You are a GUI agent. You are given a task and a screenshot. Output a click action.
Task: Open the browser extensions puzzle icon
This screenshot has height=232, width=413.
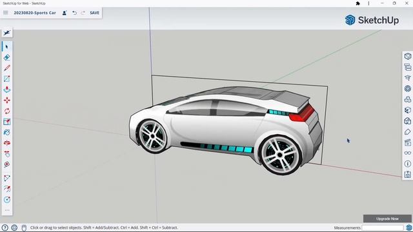click(x=358, y=3)
